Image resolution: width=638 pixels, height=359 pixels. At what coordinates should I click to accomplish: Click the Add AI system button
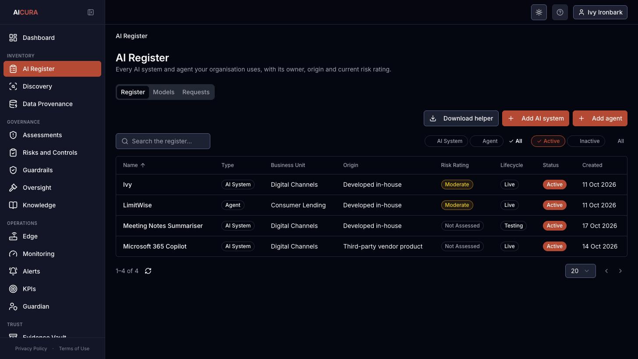click(x=535, y=118)
